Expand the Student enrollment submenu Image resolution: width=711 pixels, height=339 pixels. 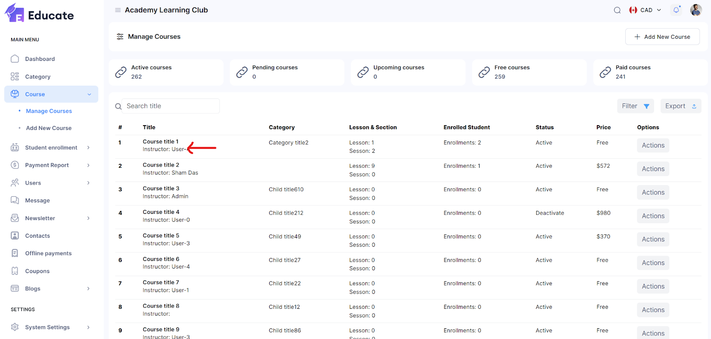tap(88, 148)
